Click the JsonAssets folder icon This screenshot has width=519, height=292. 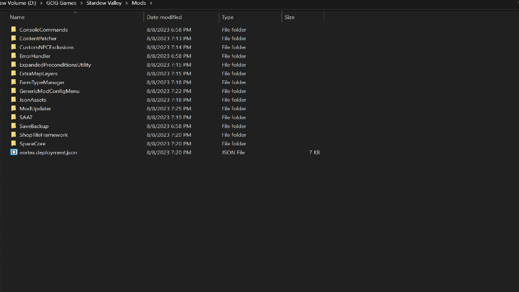click(x=14, y=100)
